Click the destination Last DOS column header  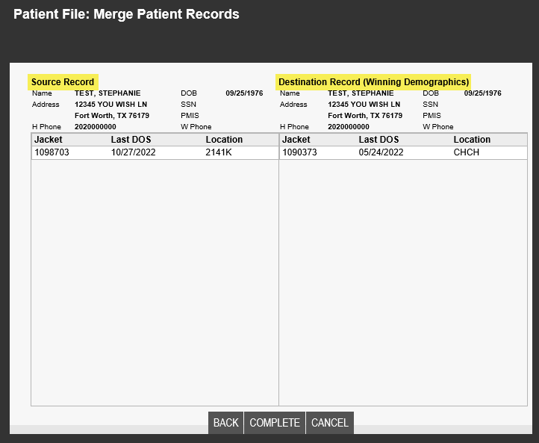[x=378, y=139]
